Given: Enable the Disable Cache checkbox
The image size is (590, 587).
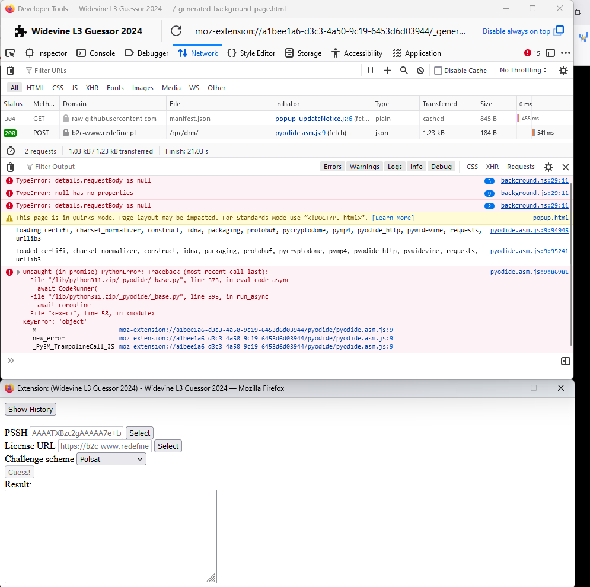Looking at the screenshot, I should point(438,71).
